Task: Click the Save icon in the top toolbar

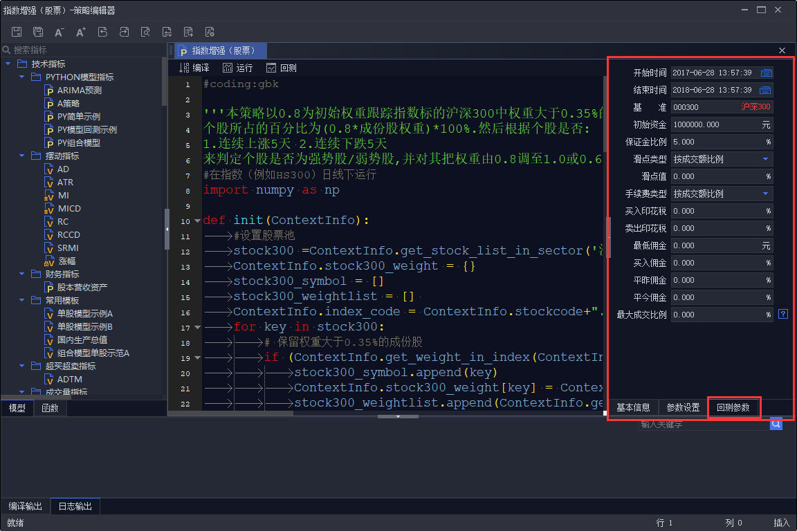Action: point(17,32)
